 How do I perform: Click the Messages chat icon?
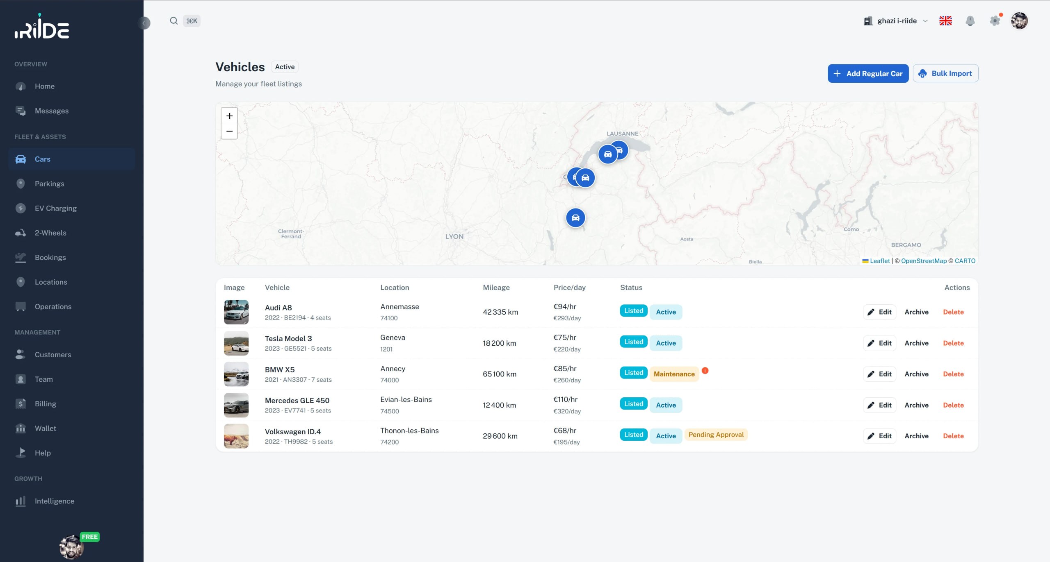tap(21, 111)
